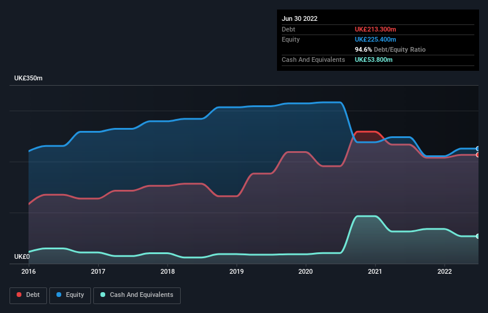488x313 pixels.
Task: Select the 2021 x-axis label
Action: [x=375, y=271]
